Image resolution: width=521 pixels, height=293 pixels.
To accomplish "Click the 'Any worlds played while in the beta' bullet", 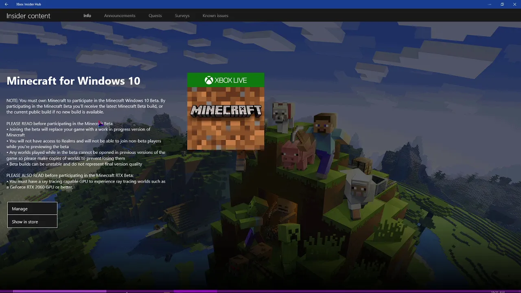I will [86, 155].
